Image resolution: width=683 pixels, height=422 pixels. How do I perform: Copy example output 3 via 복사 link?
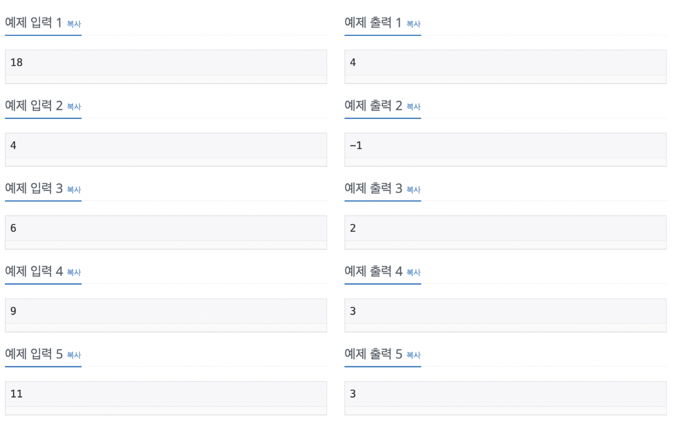[x=413, y=190]
